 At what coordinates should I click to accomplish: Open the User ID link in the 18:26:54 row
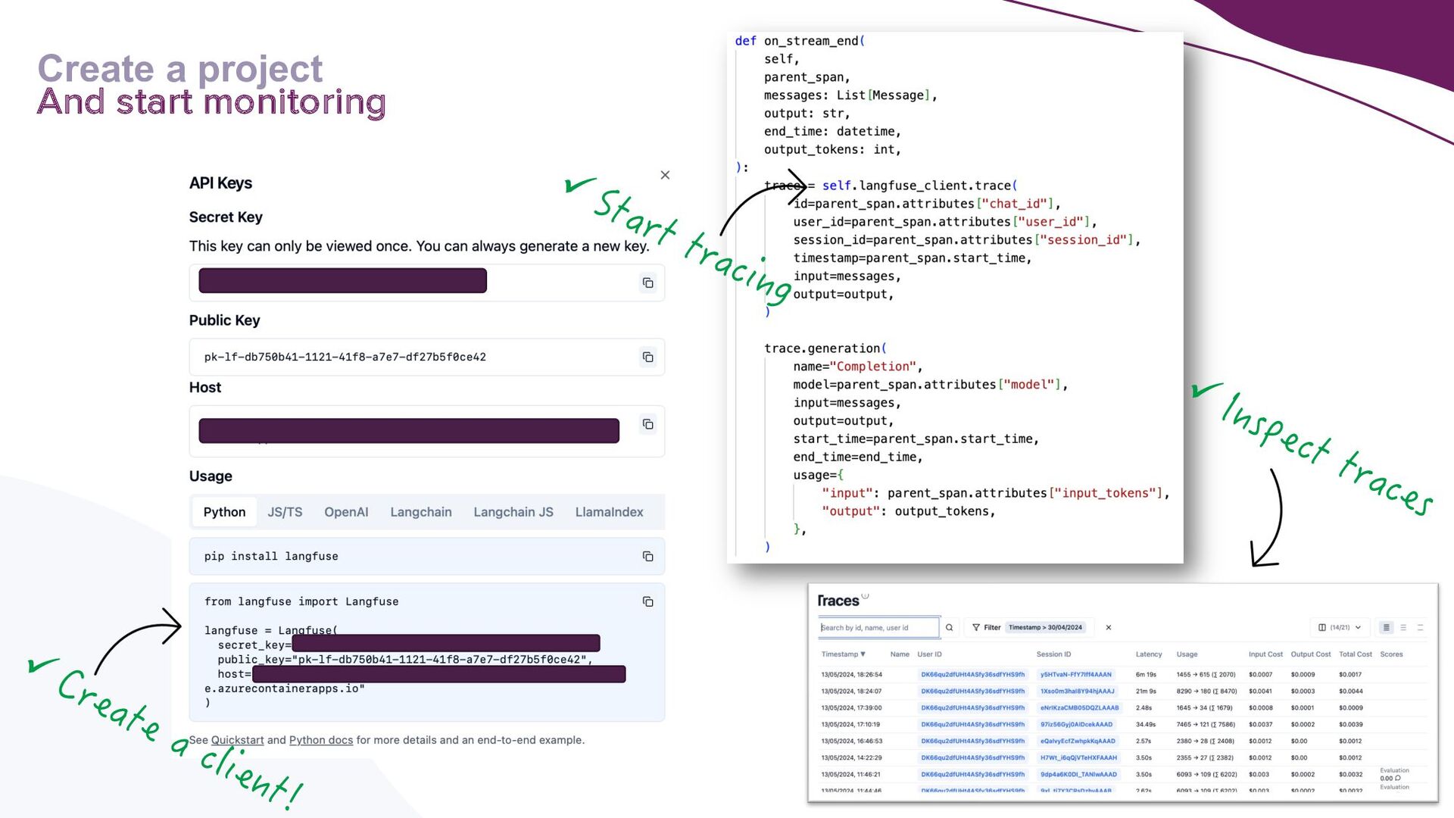[972, 674]
